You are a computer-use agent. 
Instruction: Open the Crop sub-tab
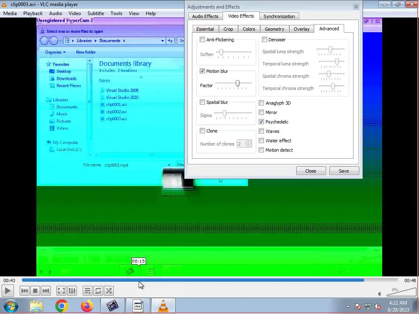point(228,29)
